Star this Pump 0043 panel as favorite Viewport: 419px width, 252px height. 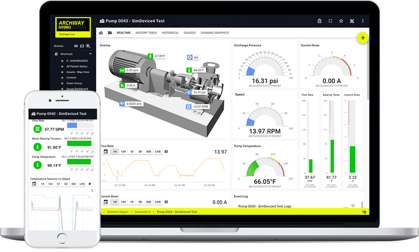click(341, 21)
